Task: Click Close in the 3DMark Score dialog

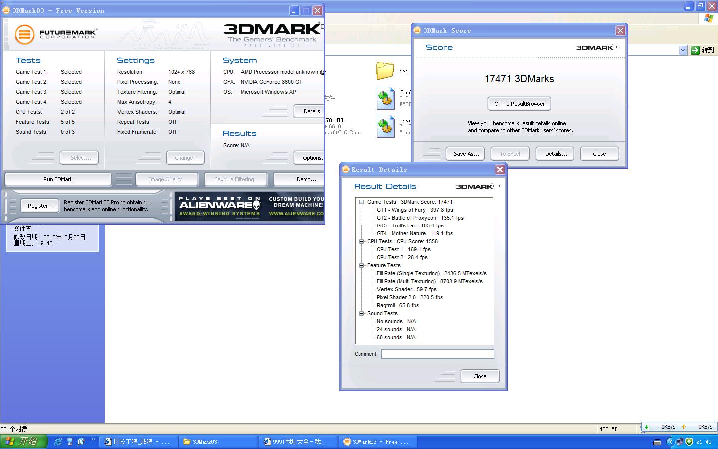Action: 599,154
